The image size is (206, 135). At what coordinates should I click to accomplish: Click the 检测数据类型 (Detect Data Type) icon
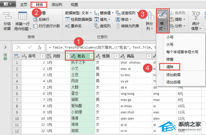click(x=68, y=19)
